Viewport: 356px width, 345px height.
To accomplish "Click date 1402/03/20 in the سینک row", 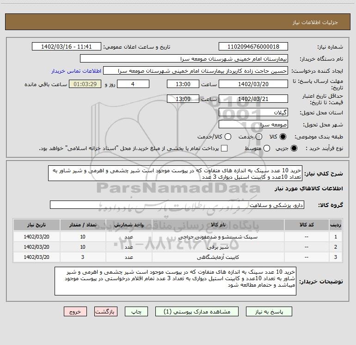I will click(37, 237).
